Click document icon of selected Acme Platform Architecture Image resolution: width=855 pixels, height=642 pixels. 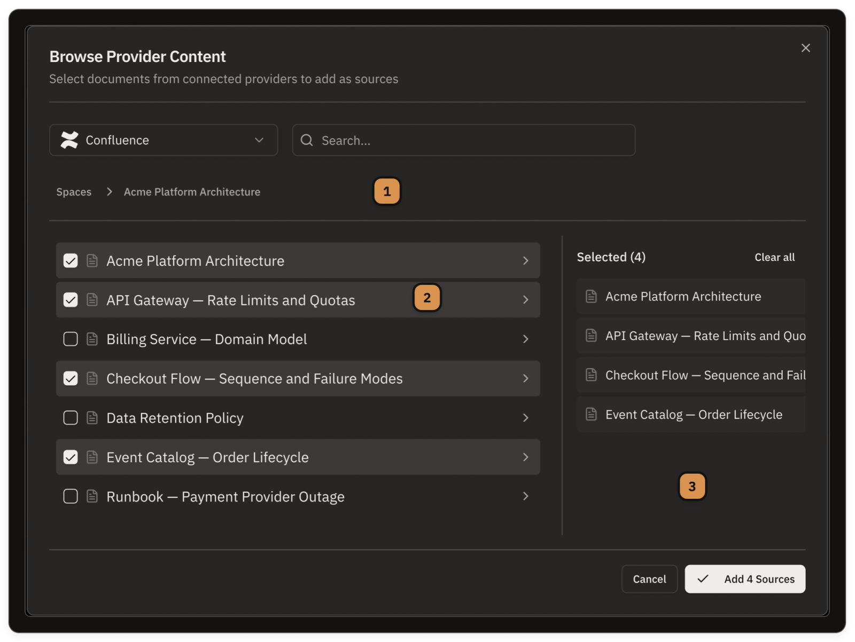[591, 296]
